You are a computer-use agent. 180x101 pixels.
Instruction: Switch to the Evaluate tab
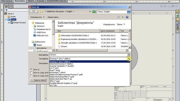click(x=40, y=1)
